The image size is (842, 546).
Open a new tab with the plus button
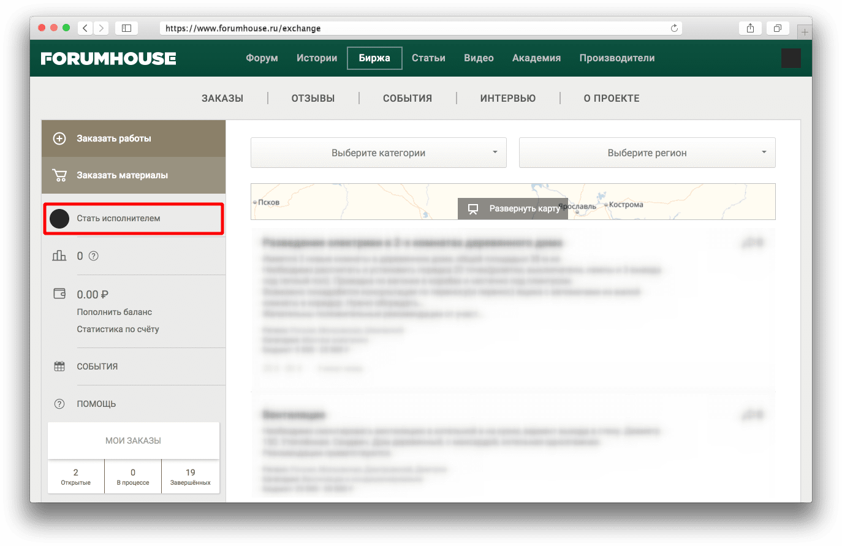pos(805,32)
